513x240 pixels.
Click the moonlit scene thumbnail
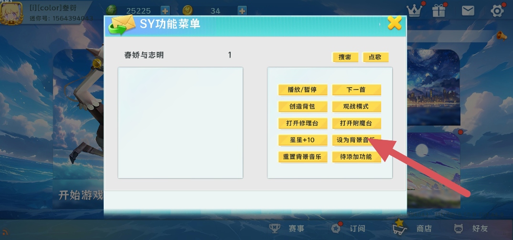click(433, 170)
